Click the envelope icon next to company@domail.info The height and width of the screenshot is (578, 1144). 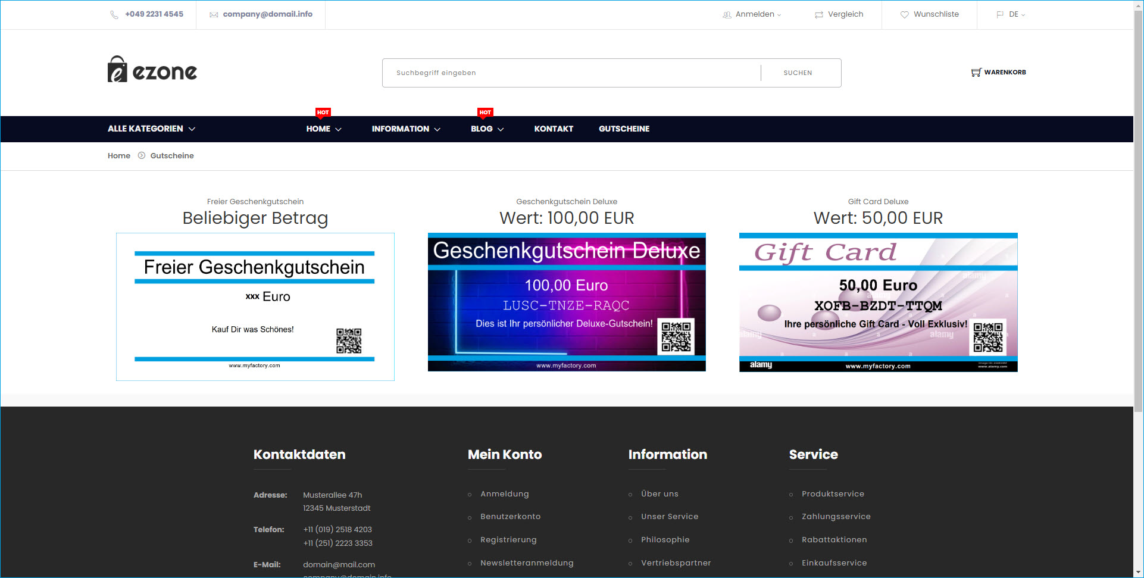point(214,14)
